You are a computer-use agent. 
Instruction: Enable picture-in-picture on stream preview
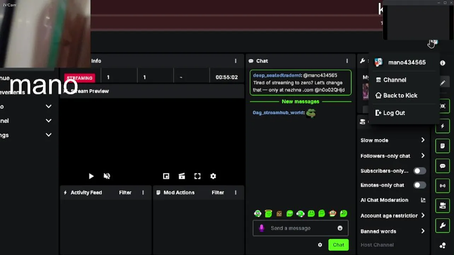(166, 176)
